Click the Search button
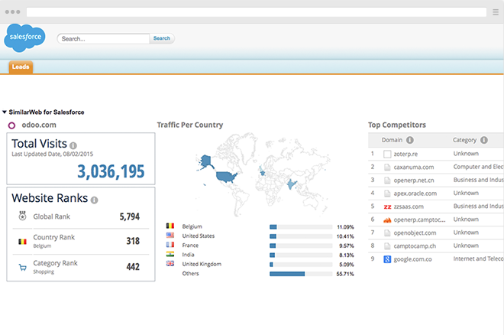 pyautogui.click(x=162, y=38)
